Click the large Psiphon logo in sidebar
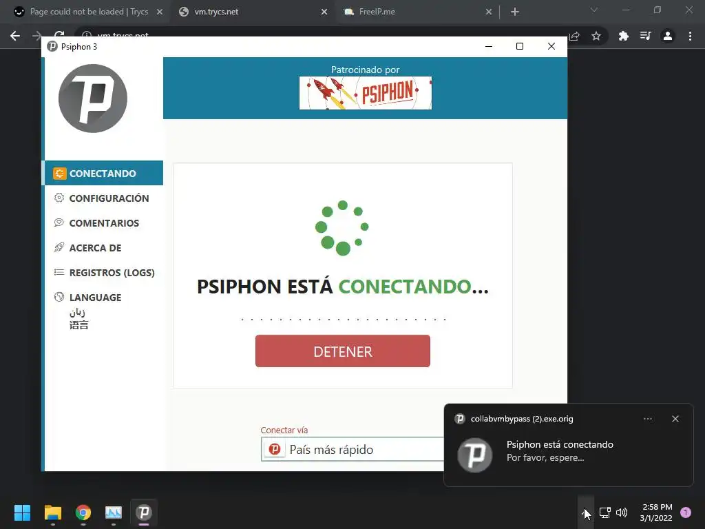705x529 pixels. coord(93,98)
